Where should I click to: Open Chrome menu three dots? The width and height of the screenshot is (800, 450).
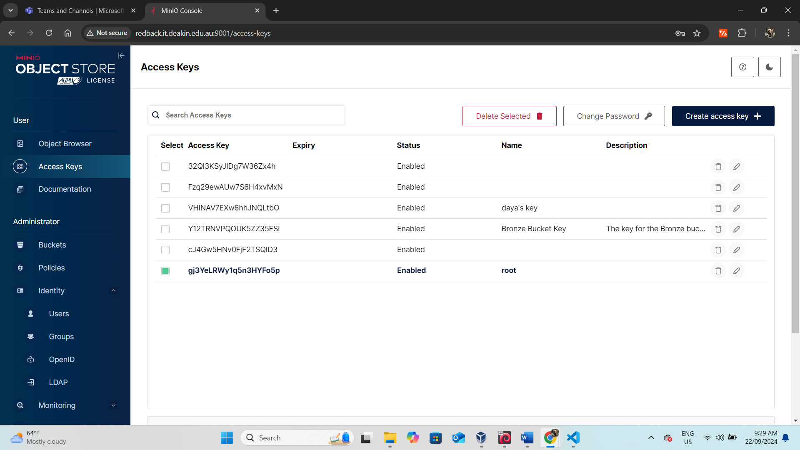788,33
